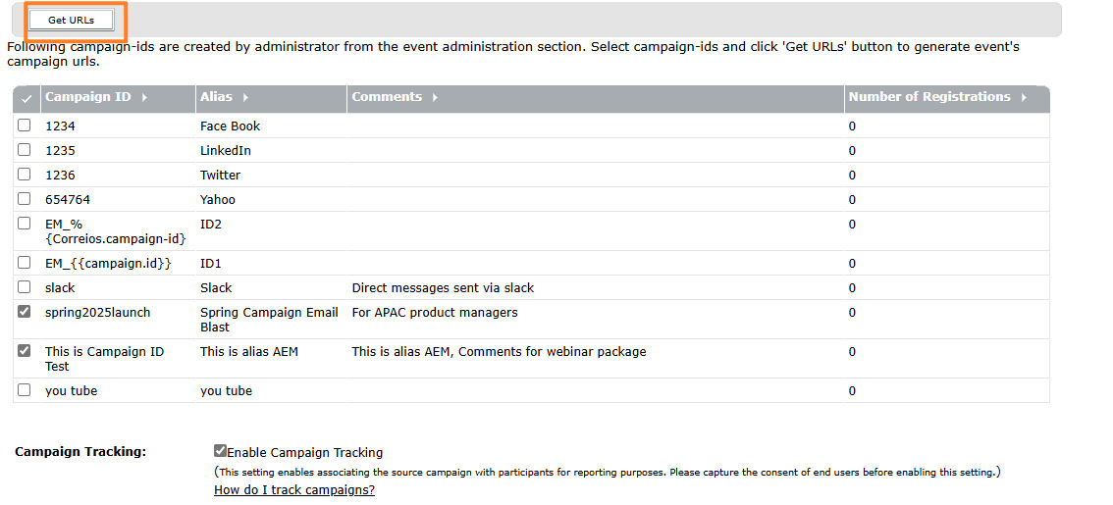
Task: Select the Yahoo campaign 654764 checkbox
Action: [x=25, y=199]
